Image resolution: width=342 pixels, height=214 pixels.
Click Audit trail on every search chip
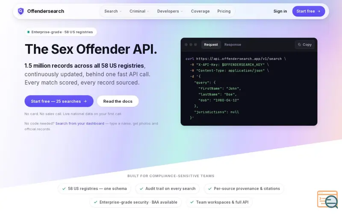click(x=168, y=189)
